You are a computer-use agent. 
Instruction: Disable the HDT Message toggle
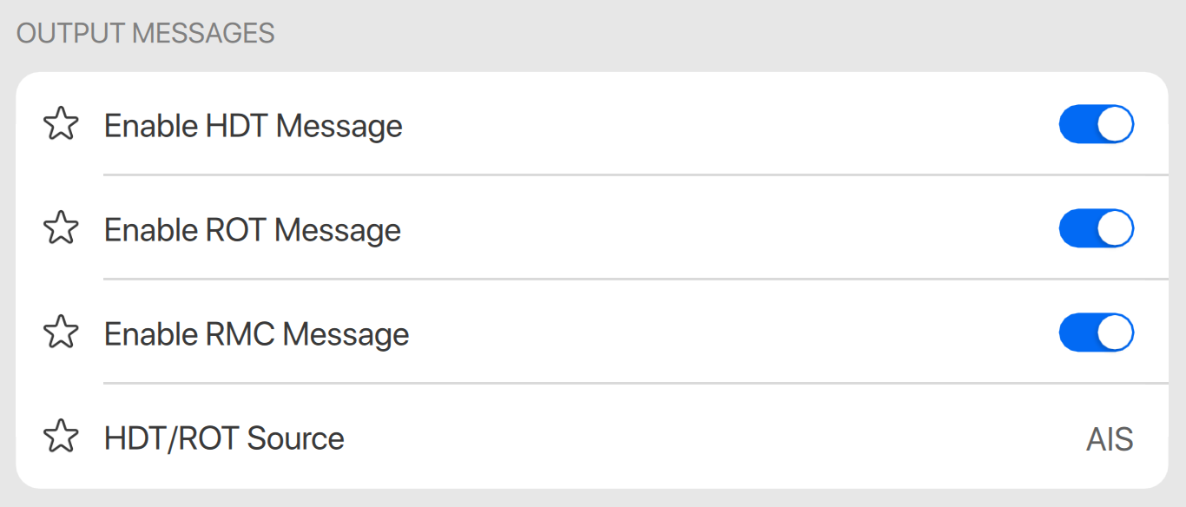click(x=1096, y=125)
